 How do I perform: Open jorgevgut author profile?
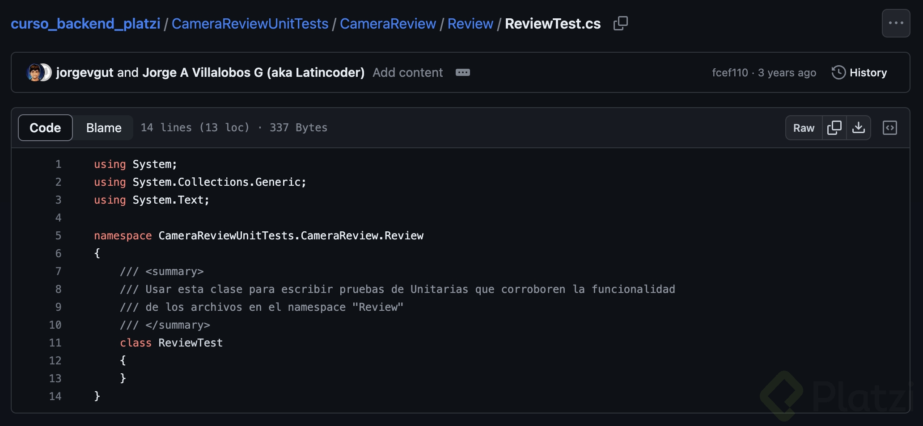pyautogui.click(x=85, y=72)
